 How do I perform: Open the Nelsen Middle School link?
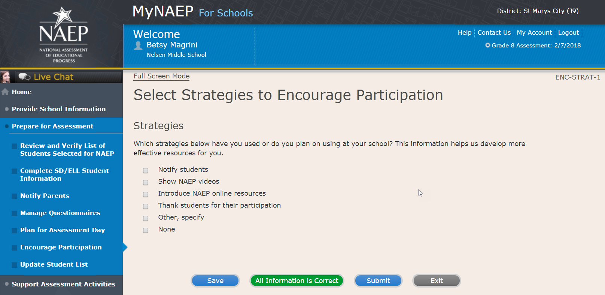pyautogui.click(x=176, y=55)
